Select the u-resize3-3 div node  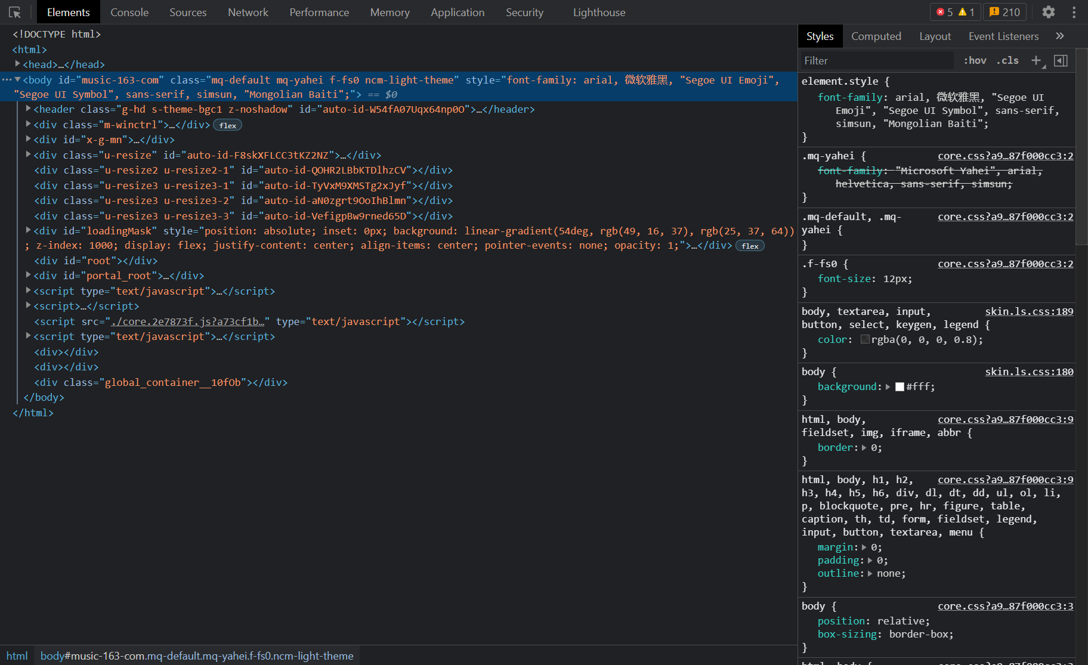tap(243, 216)
